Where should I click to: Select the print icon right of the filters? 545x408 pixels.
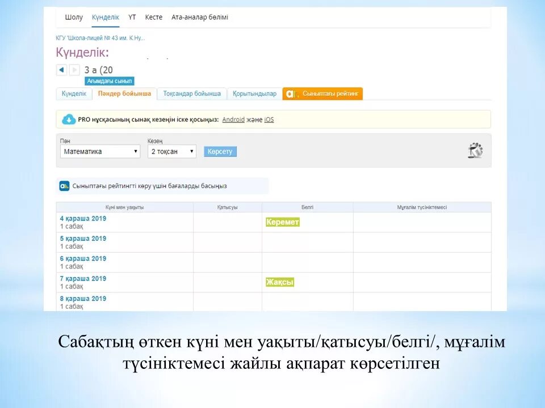[476, 150]
